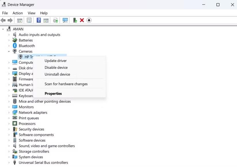Viewport: 237px width, 167px height.
Task: Click the Back arrow toolbar icon
Action: point(3,20)
